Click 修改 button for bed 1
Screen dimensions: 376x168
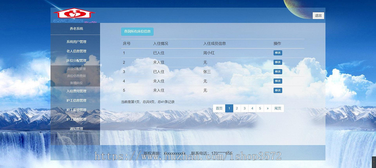click(278, 53)
